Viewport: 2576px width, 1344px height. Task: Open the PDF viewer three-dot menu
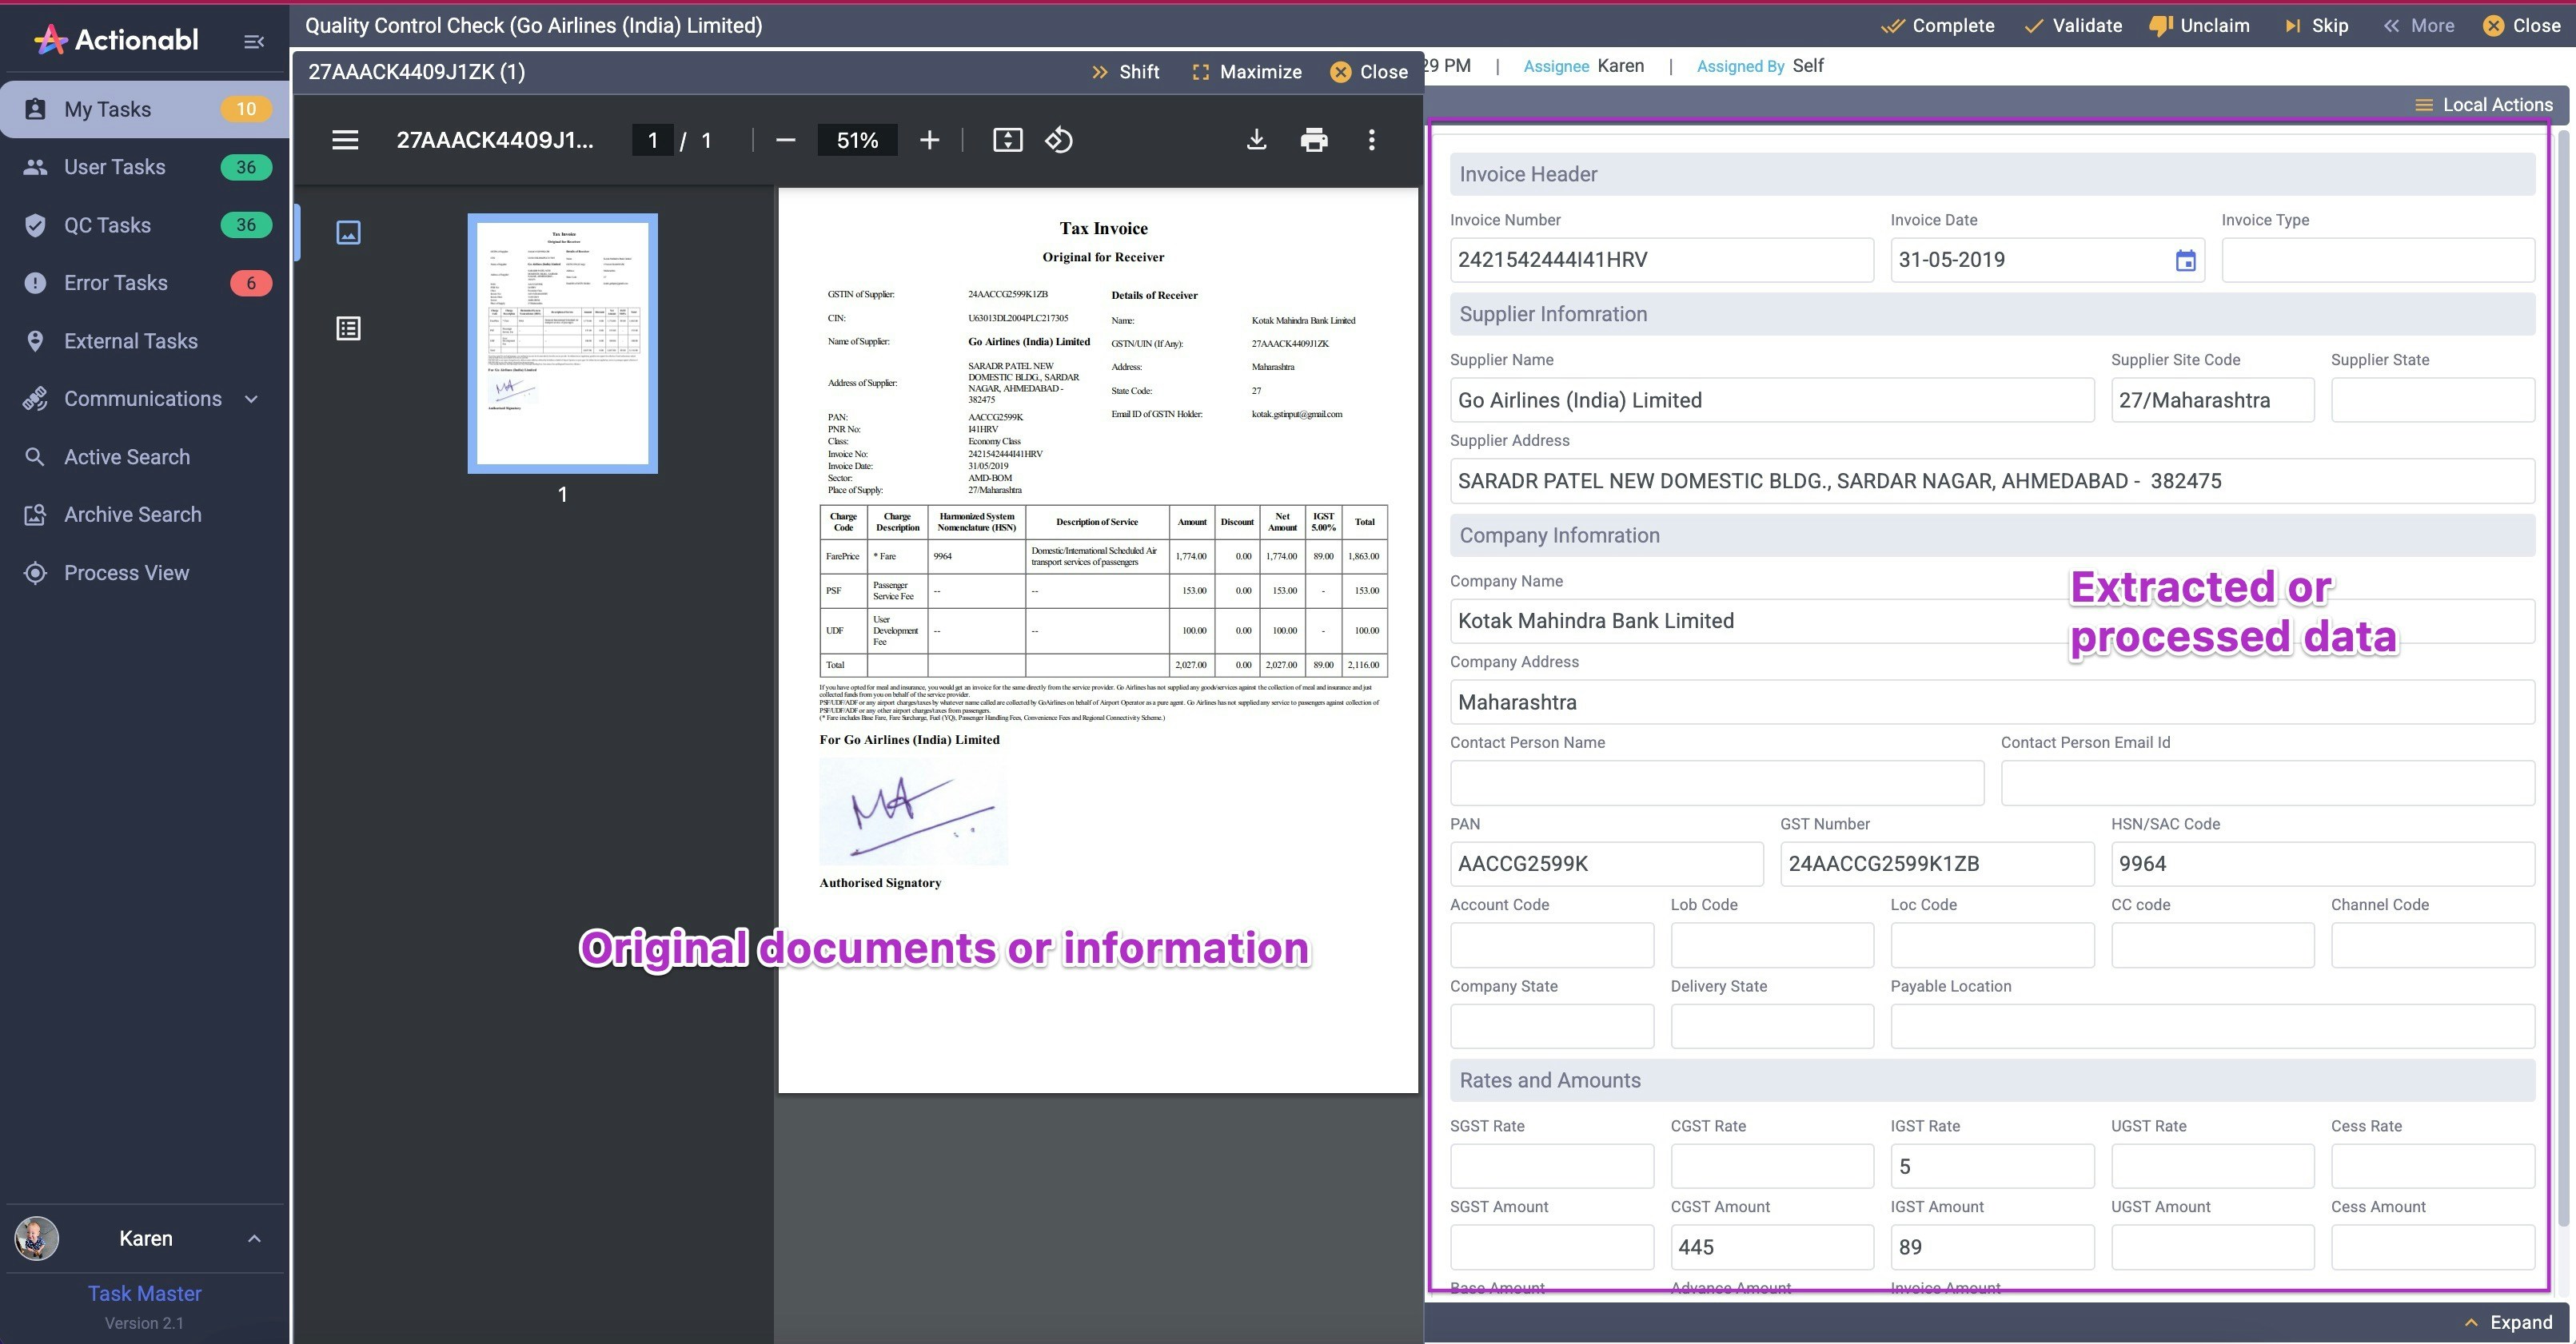click(1371, 140)
